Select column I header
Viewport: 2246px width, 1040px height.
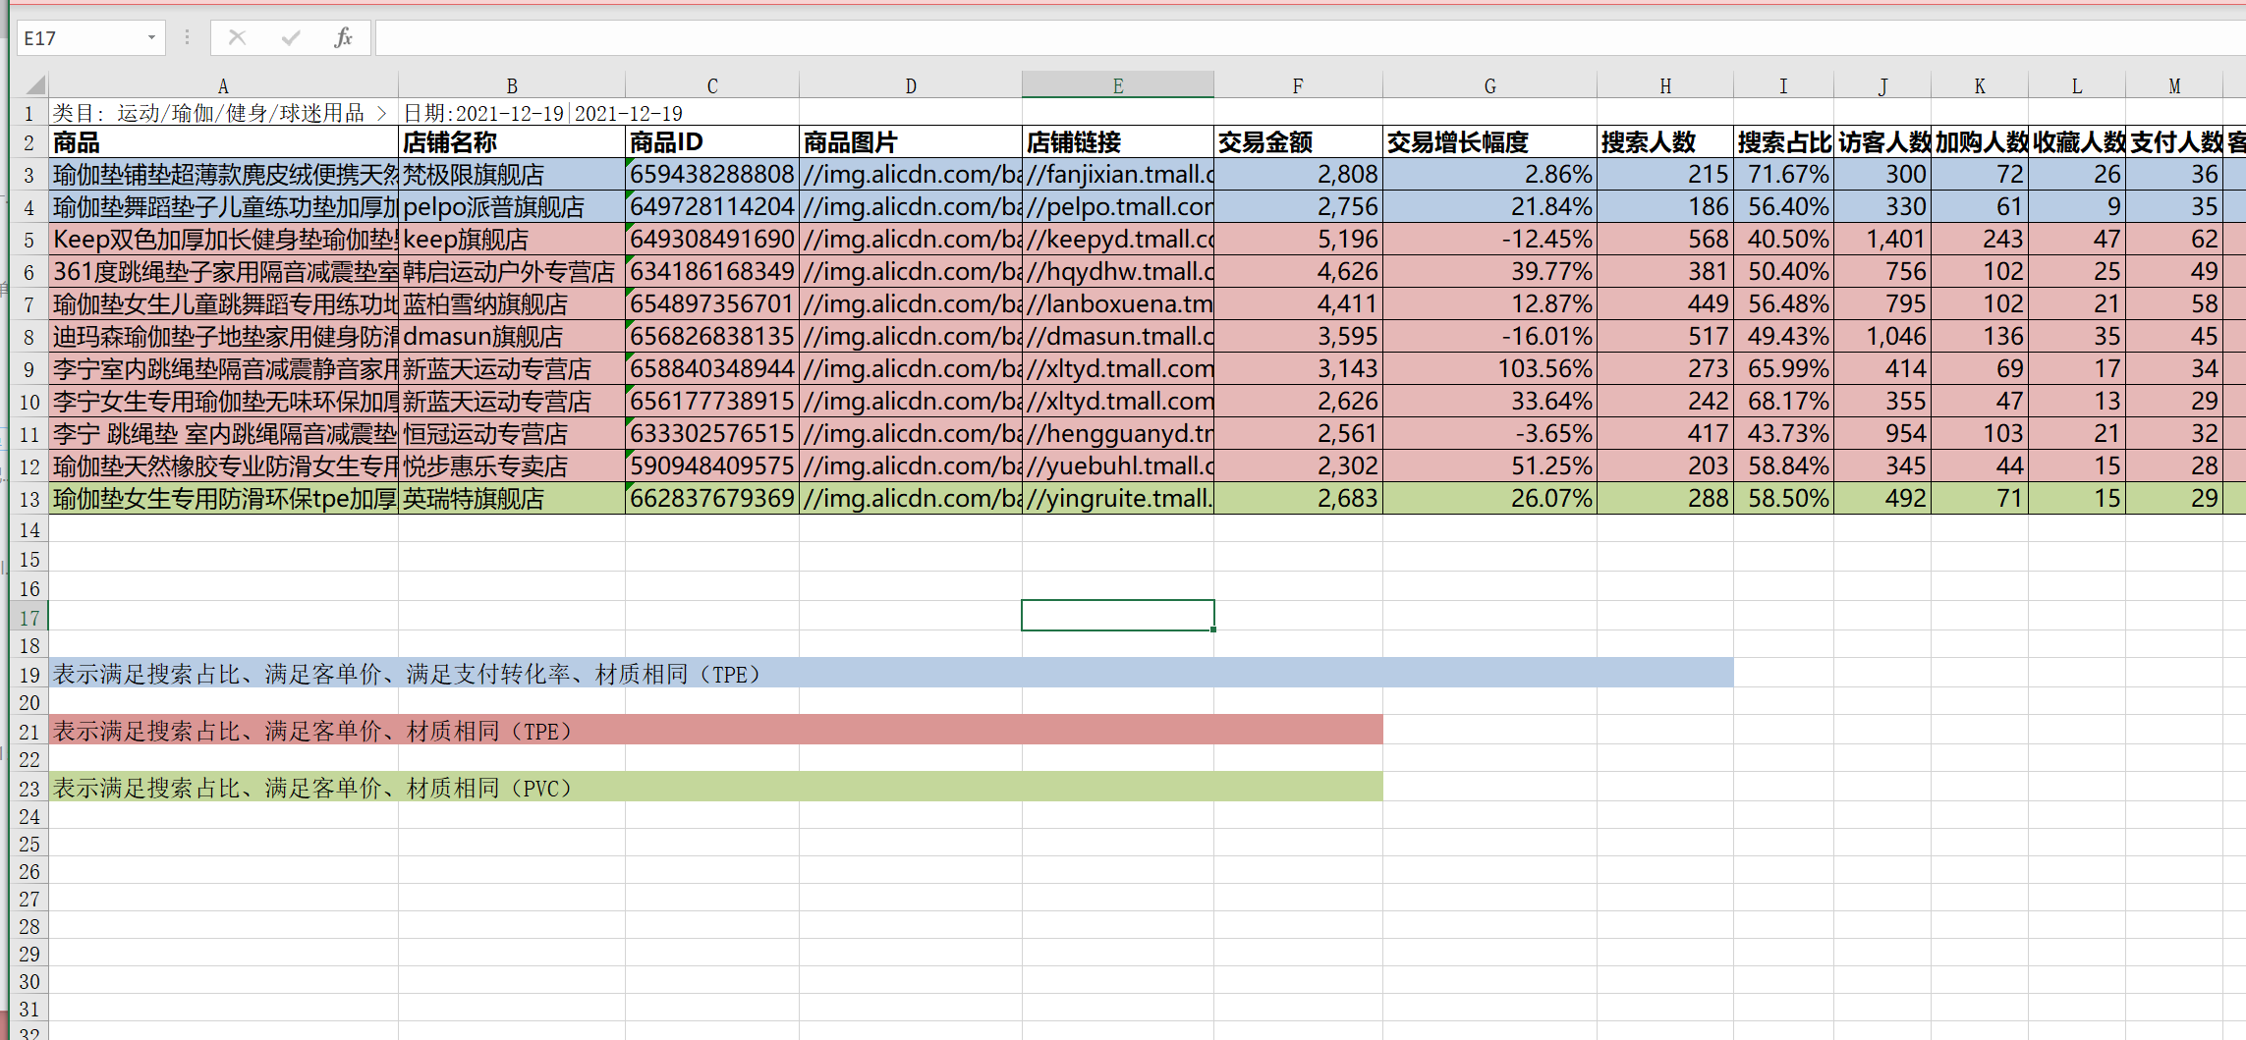1783,85
